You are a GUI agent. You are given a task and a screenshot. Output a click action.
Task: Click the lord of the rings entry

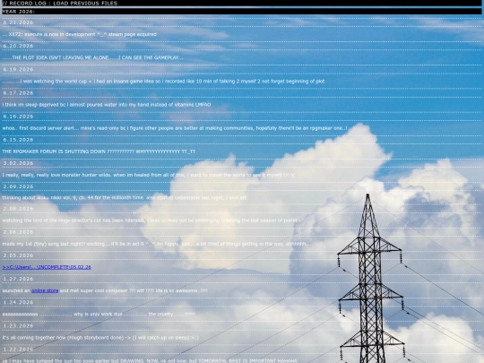pyautogui.click(x=150, y=220)
